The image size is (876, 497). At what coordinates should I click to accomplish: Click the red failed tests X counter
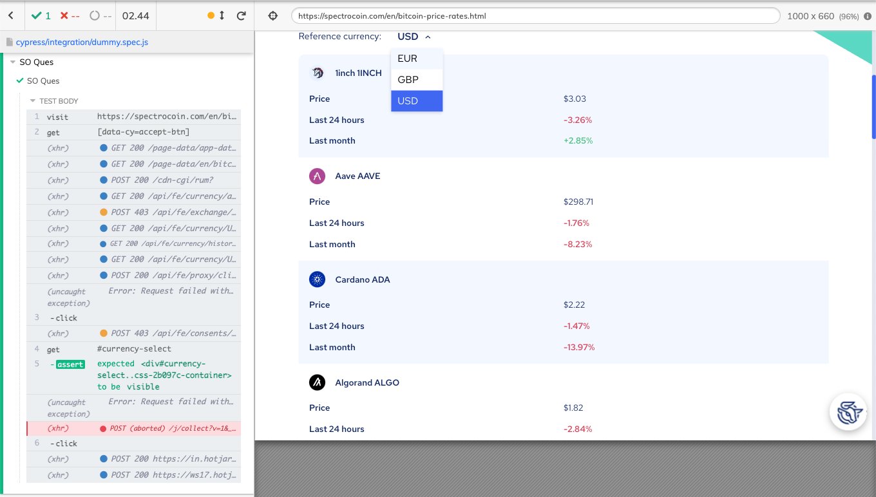(70, 15)
